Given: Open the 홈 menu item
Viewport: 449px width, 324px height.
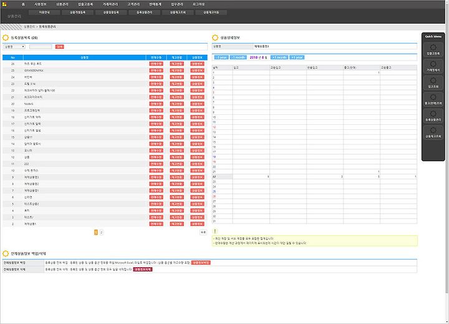Looking at the screenshot, I should [x=23, y=4].
